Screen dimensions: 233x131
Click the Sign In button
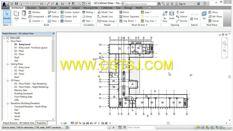pyautogui.click(x=180, y=4)
